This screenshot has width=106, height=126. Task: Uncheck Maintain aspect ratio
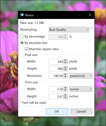pos(27,49)
